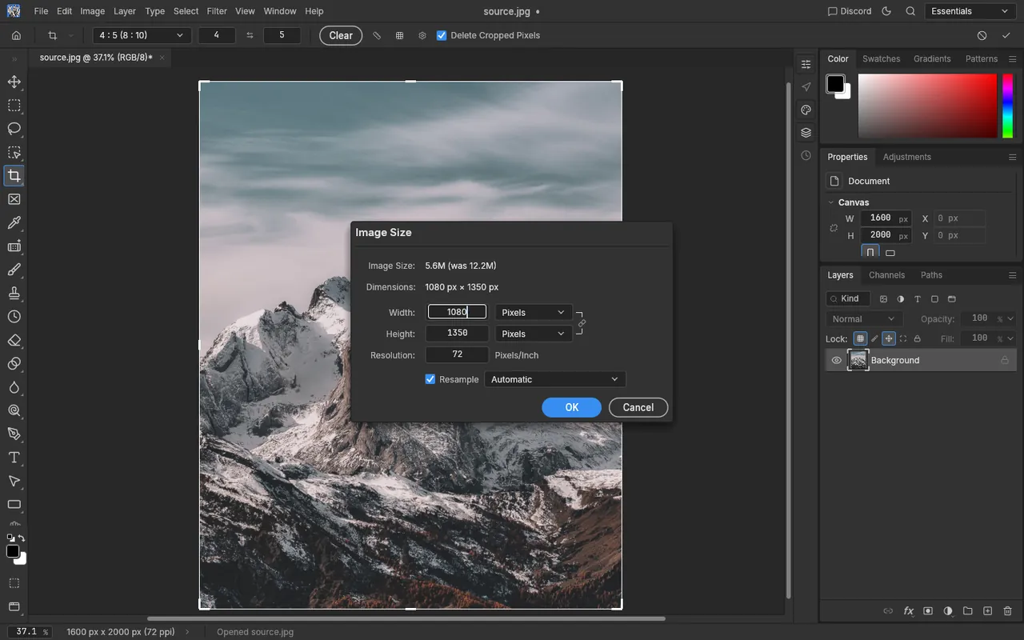Screen dimensions: 1024x640
Task: Open the Filter menu
Action: (x=217, y=11)
